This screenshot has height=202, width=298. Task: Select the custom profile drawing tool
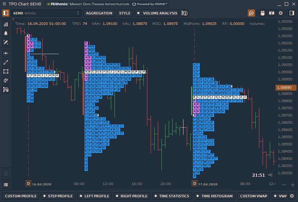6,89
